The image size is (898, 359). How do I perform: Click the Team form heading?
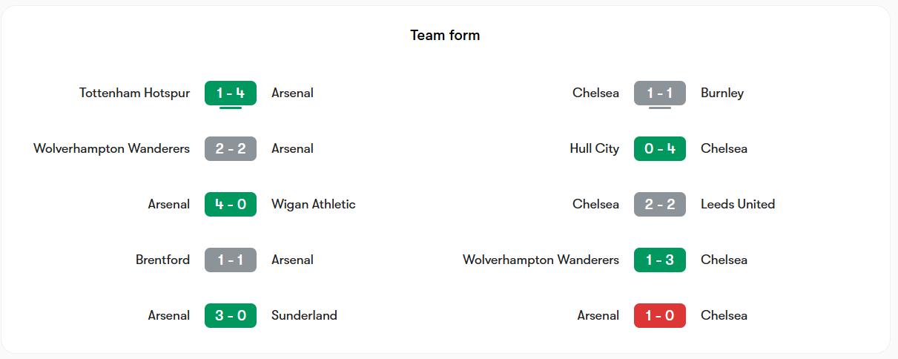tap(445, 35)
